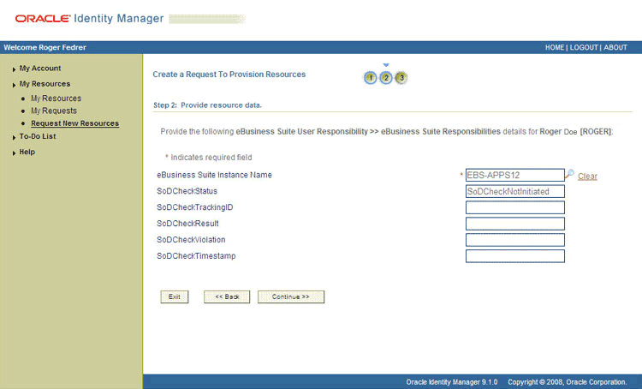
Task: Click the << Back button
Action: [227, 296]
